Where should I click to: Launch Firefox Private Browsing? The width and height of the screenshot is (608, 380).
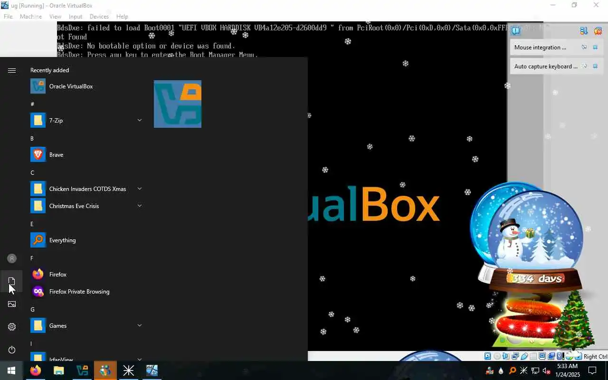pos(86,292)
